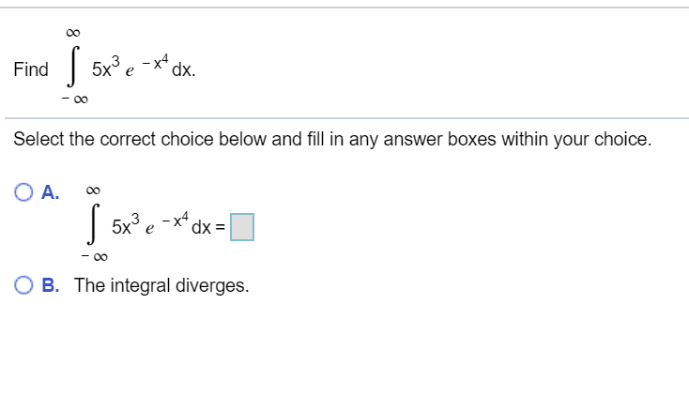689x396 pixels.
Task: Click the integral sign in choice A
Action: coord(93,223)
